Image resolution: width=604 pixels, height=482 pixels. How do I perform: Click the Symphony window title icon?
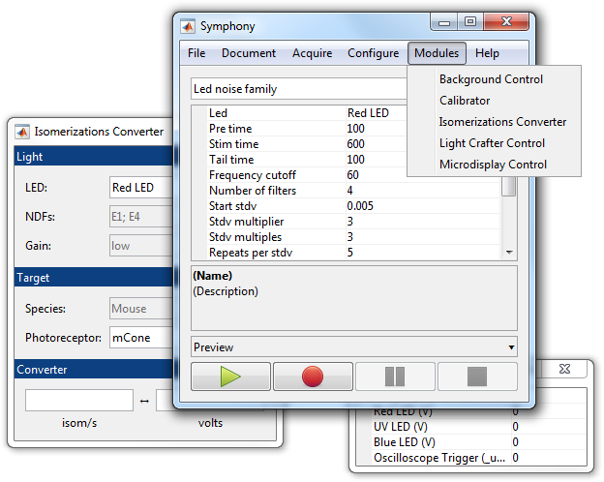(x=188, y=24)
